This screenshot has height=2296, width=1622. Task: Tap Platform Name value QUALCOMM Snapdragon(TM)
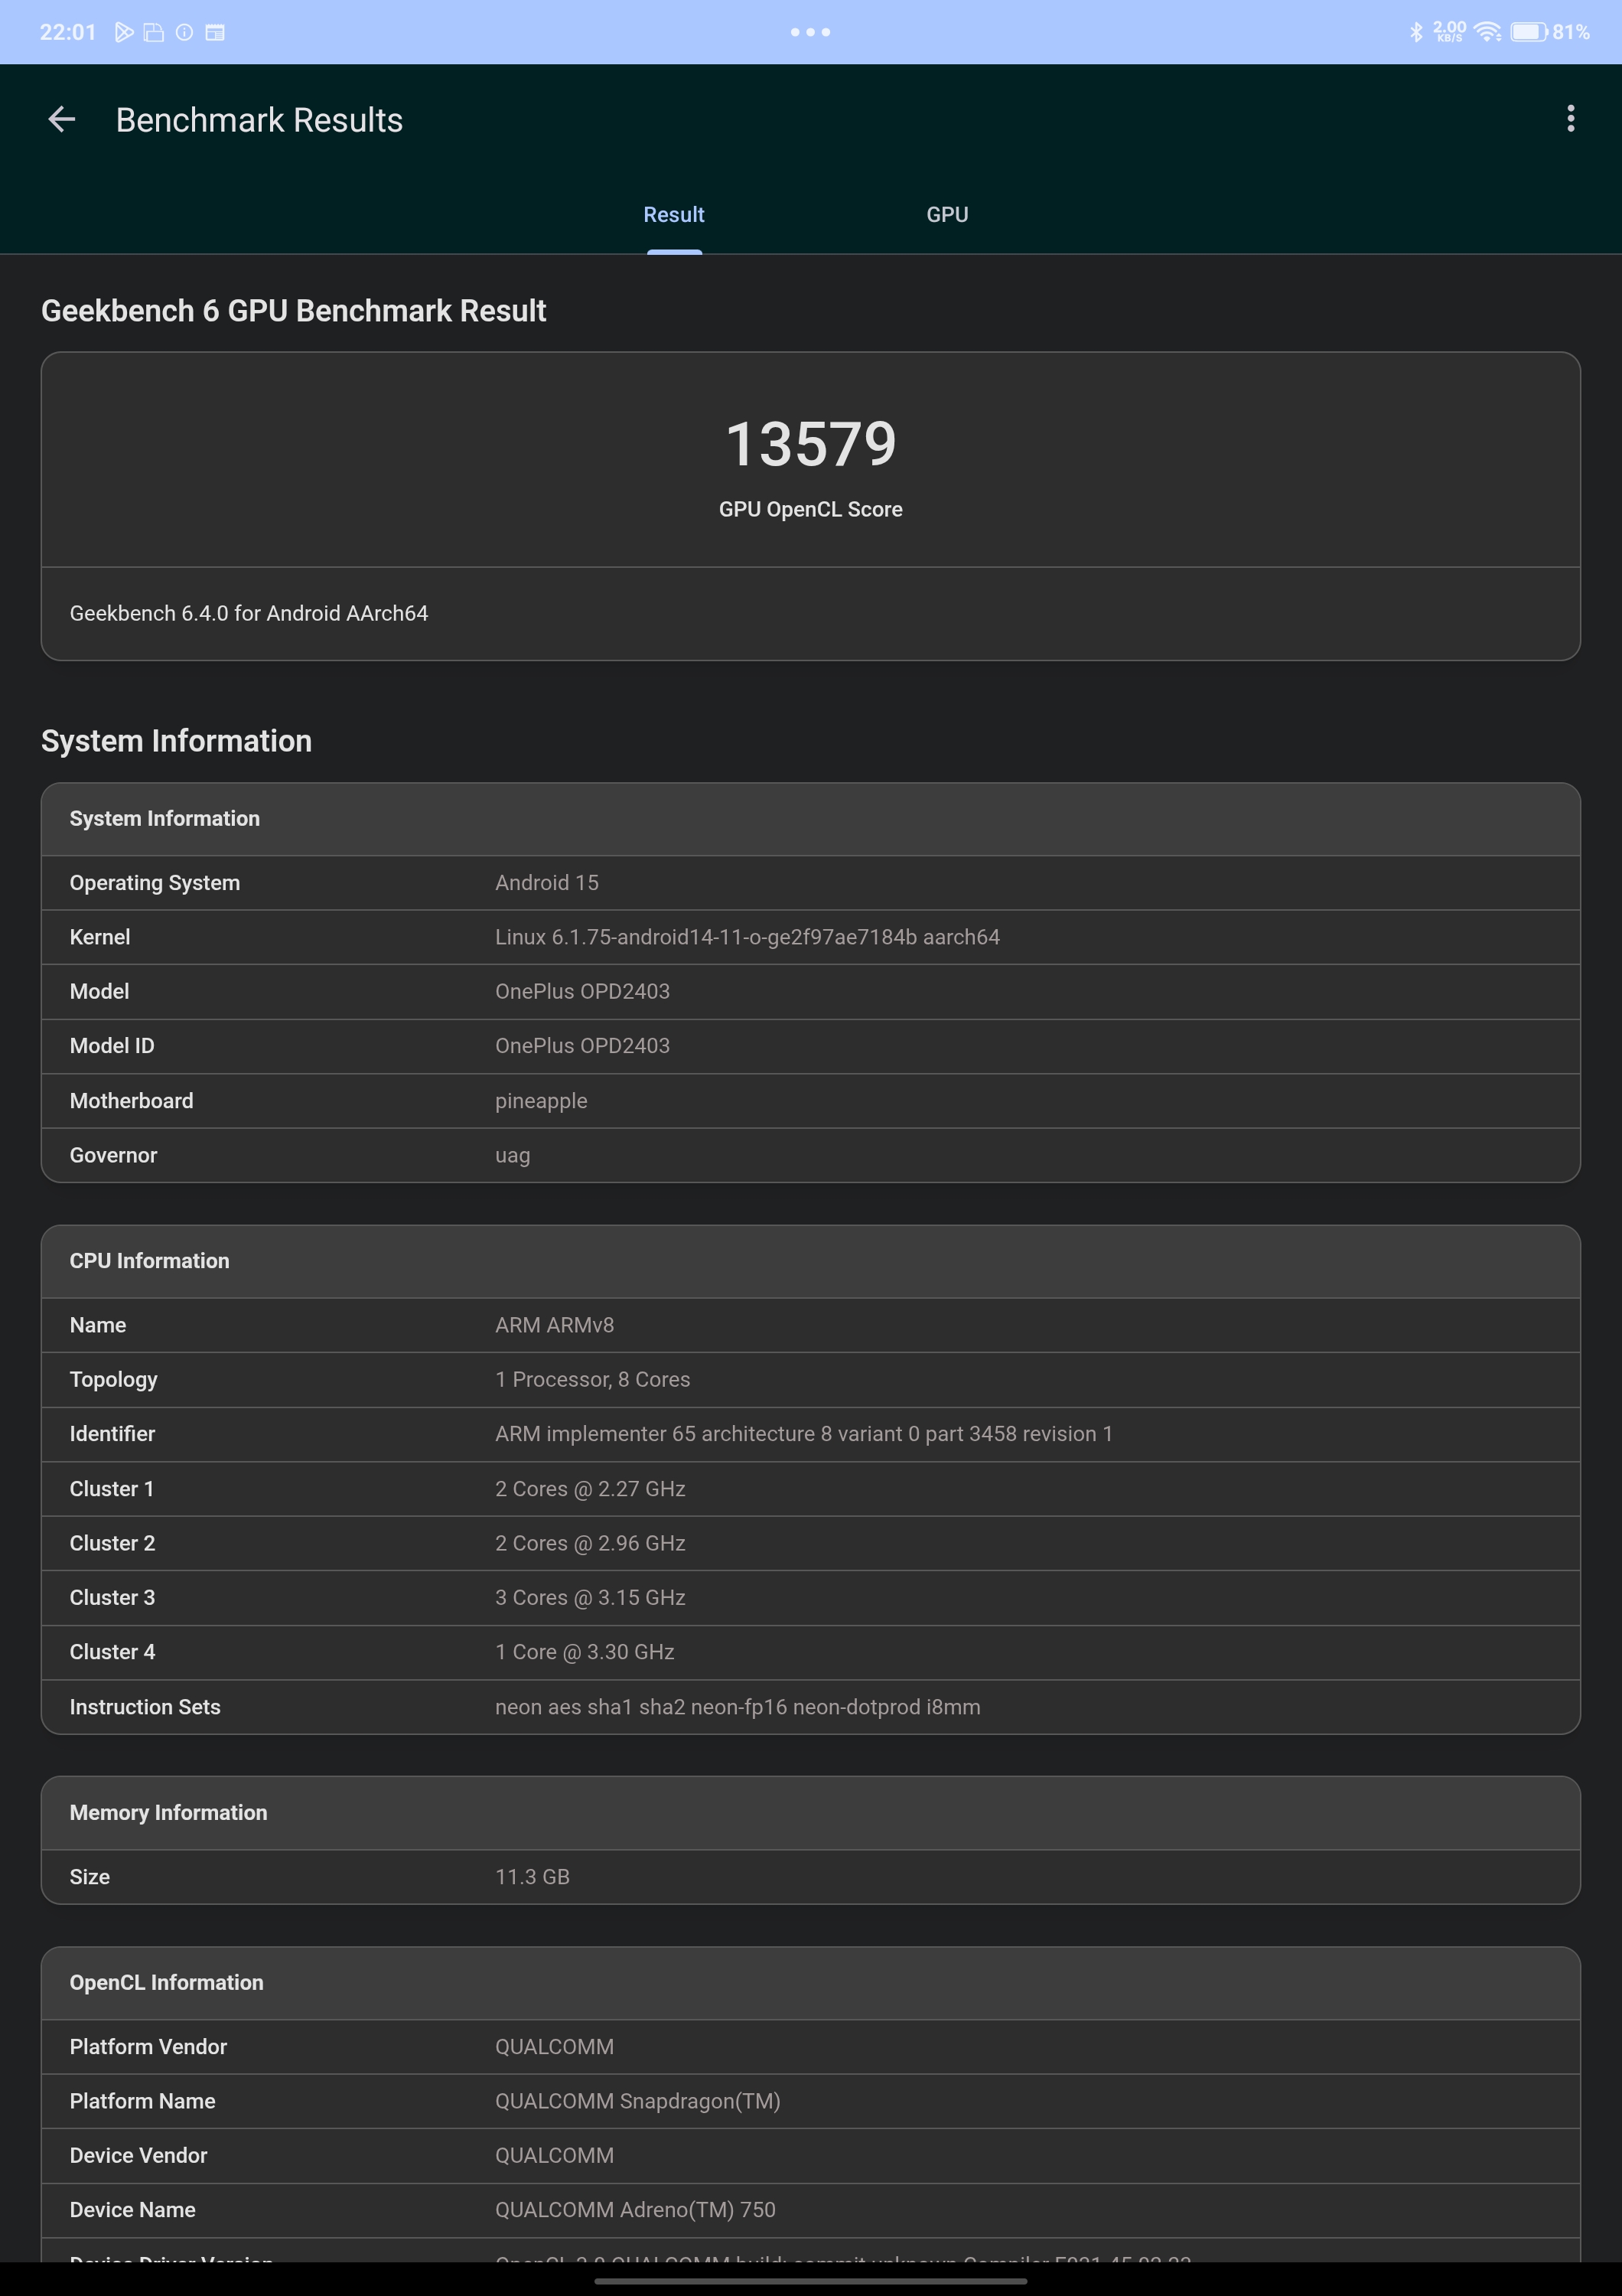(637, 2101)
